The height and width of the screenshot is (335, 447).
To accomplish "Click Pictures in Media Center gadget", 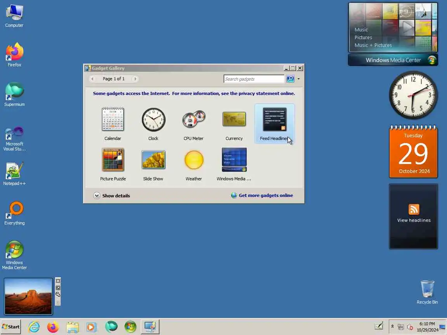I will [x=363, y=37].
